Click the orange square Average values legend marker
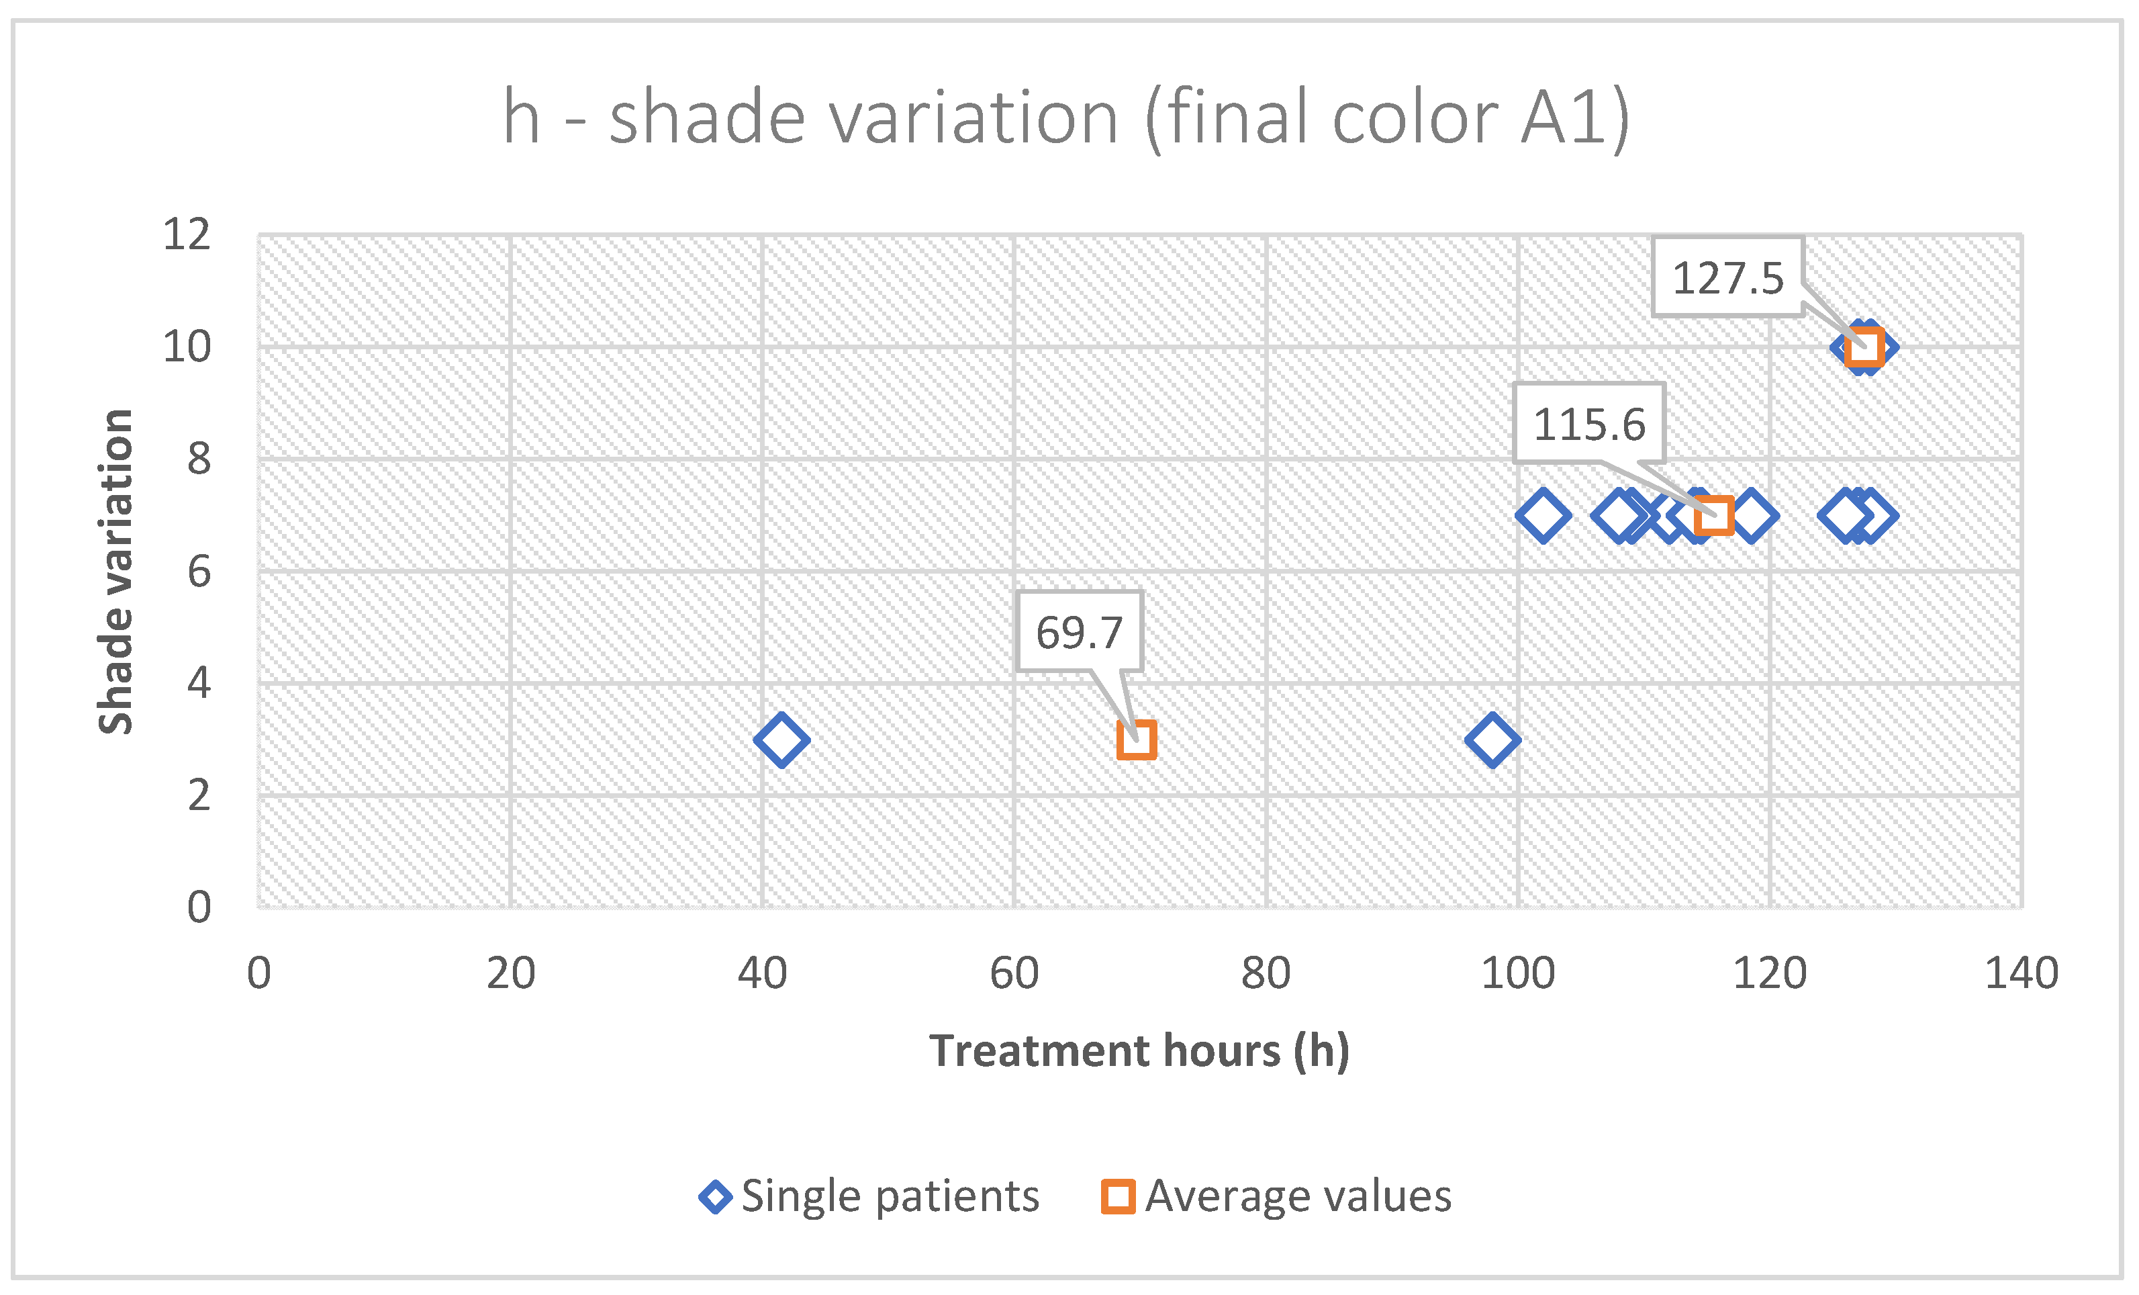 1117,1197
